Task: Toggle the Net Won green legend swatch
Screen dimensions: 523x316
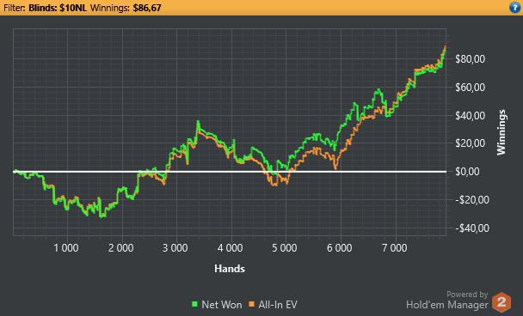Action: pos(194,304)
